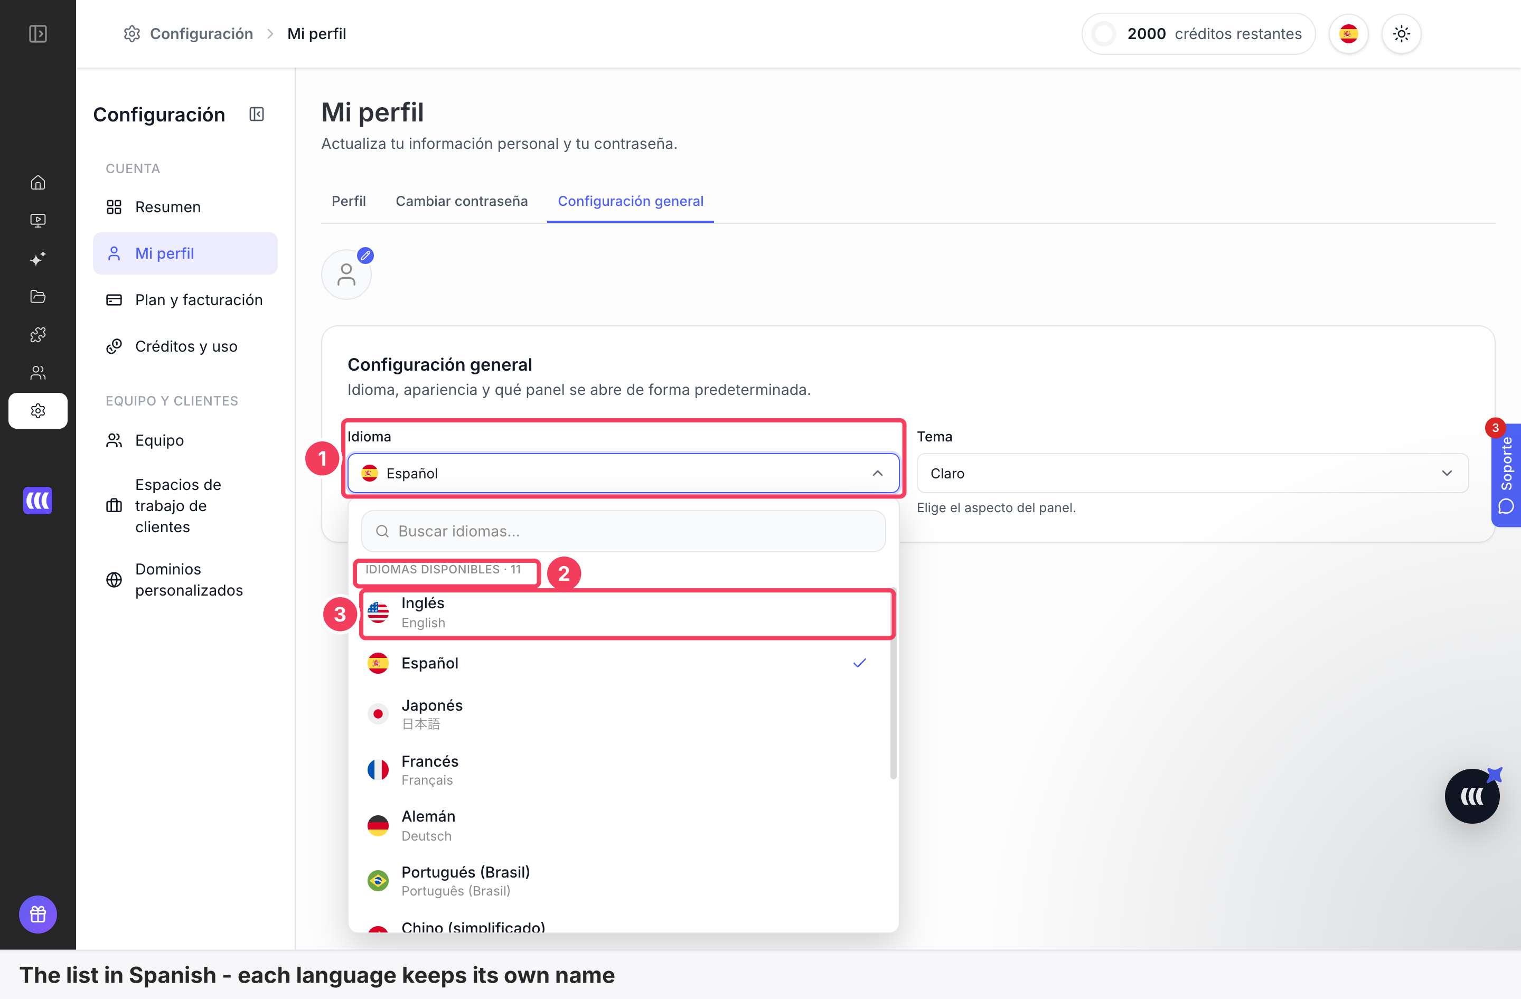Click the Buscar idiomas search field
Image resolution: width=1521 pixels, height=999 pixels.
pyautogui.click(x=623, y=531)
